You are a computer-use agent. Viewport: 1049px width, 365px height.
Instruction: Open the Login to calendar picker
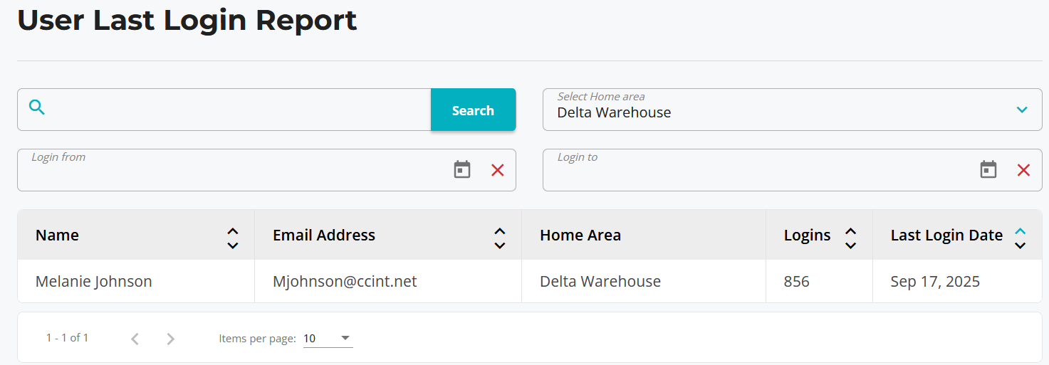(x=988, y=170)
